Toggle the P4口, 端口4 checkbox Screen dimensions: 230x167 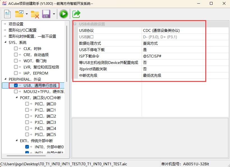click(x=27, y=128)
